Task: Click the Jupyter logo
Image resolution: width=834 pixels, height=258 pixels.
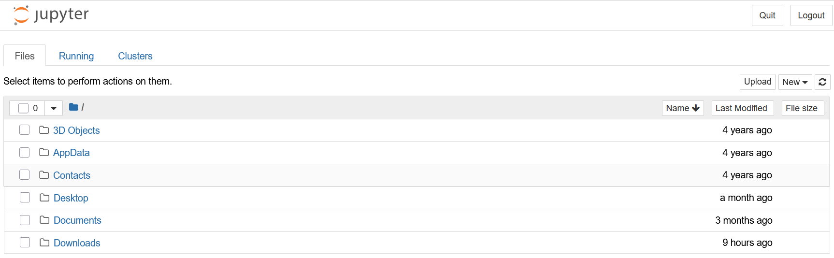Action: (x=51, y=15)
